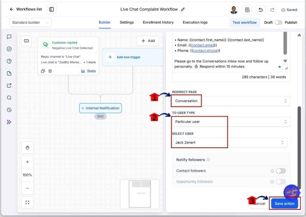This screenshot has width=306, height=217.
Task: Open the search icon in sidebar
Action: (9, 98)
